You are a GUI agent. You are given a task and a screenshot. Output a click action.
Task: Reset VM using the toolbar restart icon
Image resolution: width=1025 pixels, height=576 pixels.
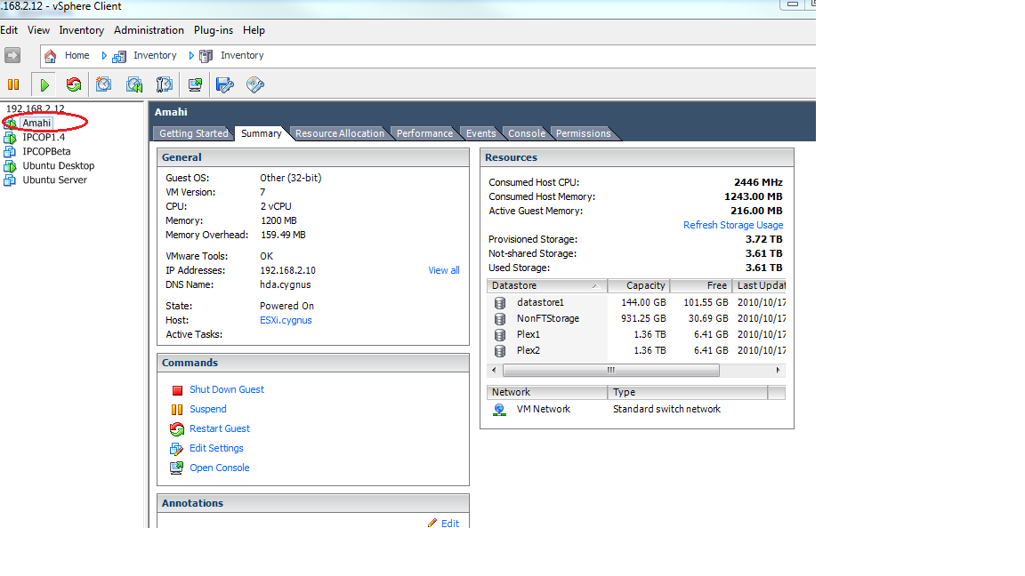click(74, 84)
